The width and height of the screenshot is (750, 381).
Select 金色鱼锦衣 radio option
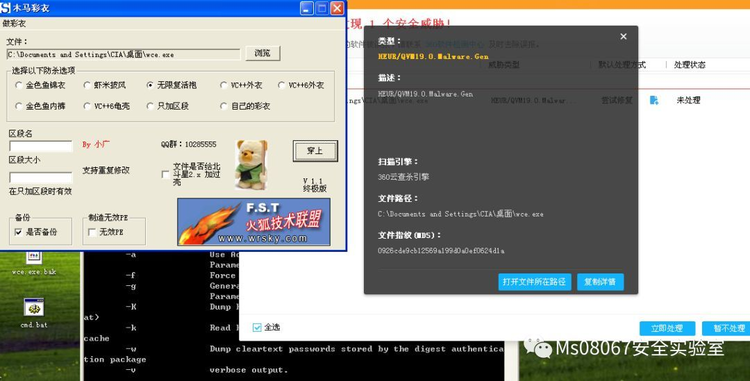coord(41,85)
